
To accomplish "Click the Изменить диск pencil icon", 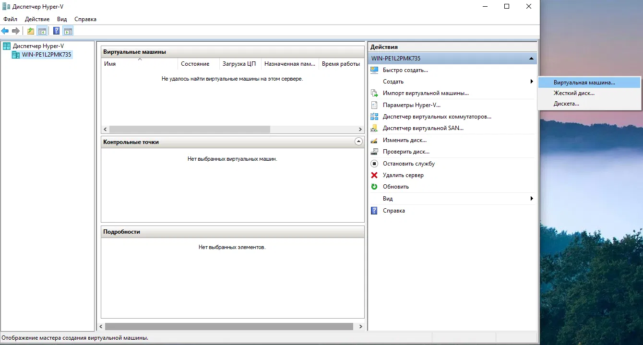I will [374, 140].
